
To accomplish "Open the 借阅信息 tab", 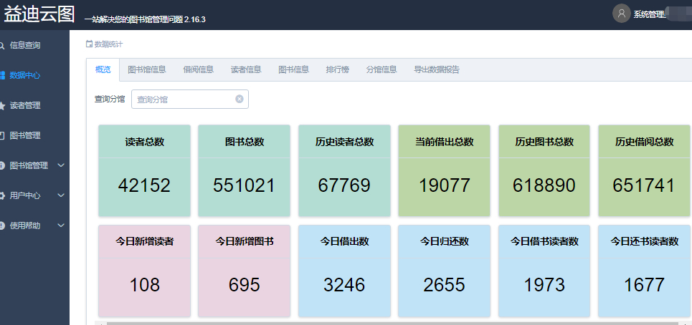I will (199, 69).
